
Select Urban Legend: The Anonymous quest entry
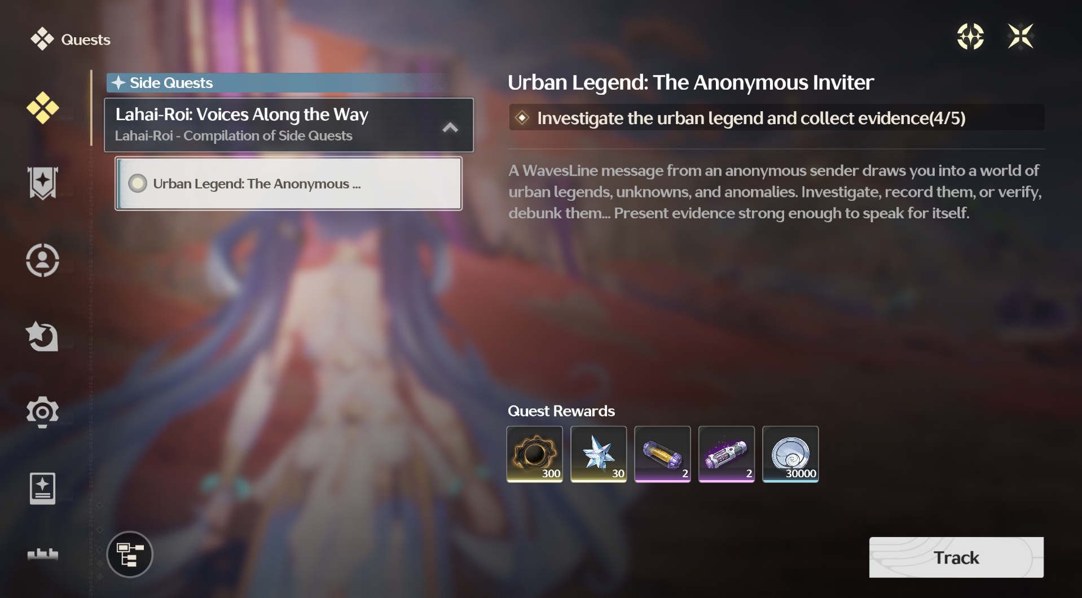click(x=289, y=183)
